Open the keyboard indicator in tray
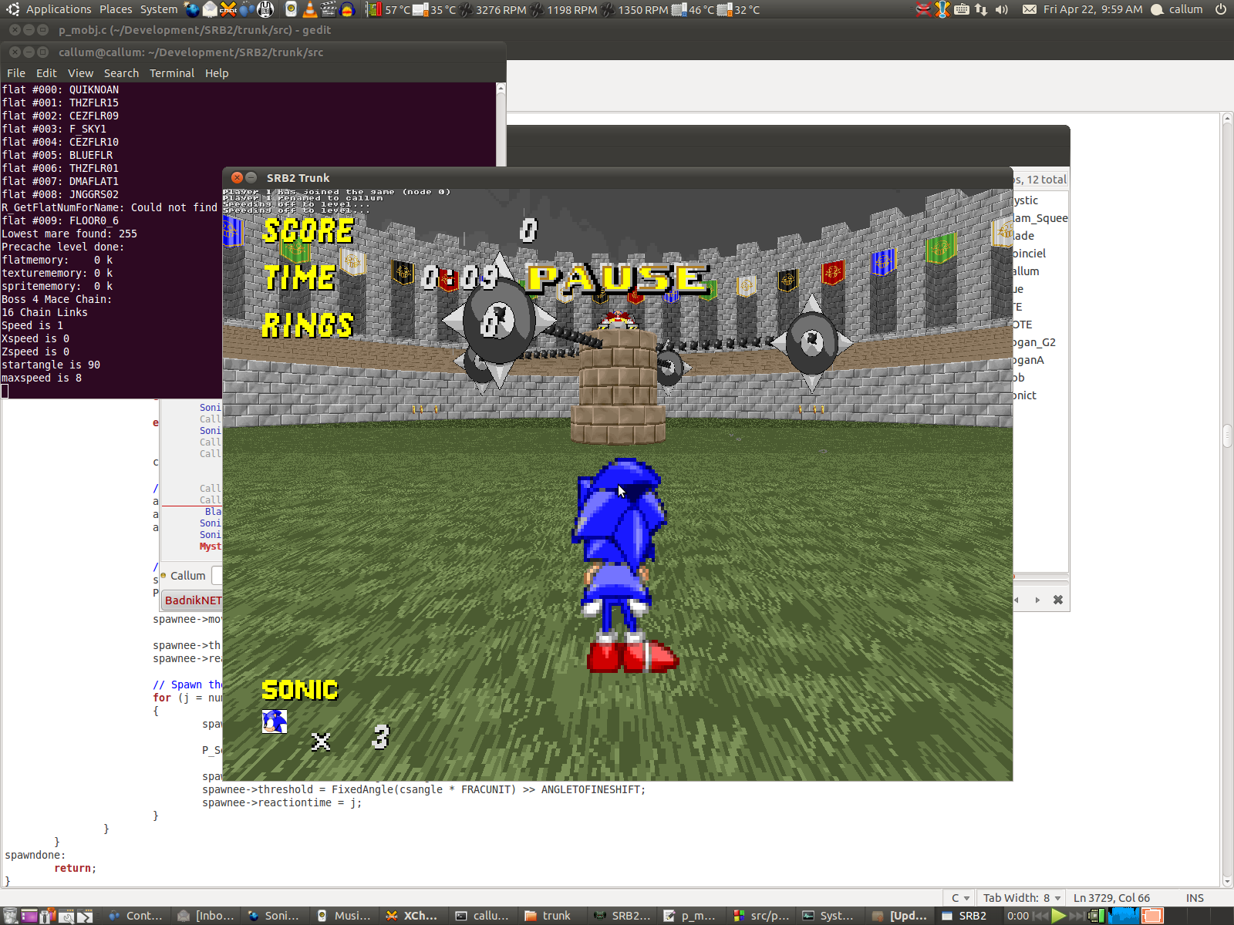1234x925 pixels. pos(962,9)
